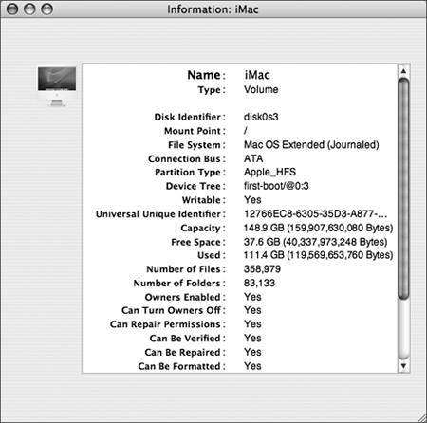Select the Used 111.4 GB value
This screenshot has height=423, width=427.
click(318, 255)
